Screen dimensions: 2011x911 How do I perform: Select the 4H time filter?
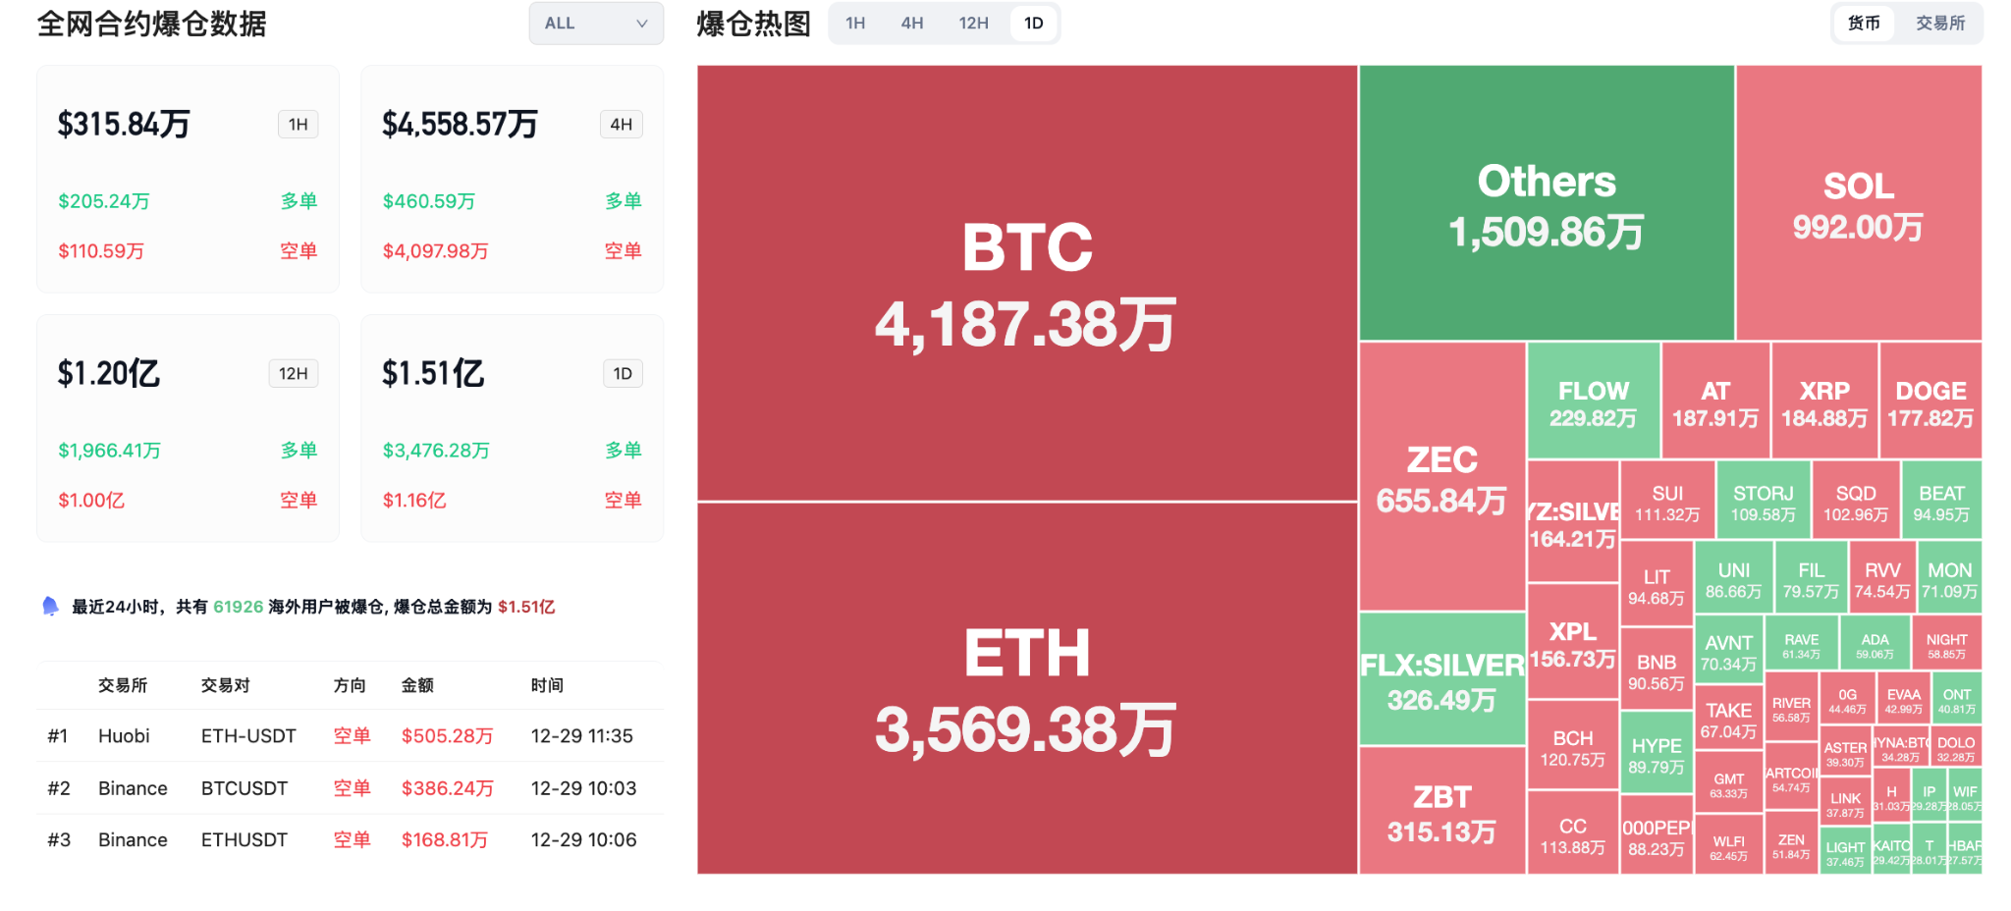coord(911,23)
